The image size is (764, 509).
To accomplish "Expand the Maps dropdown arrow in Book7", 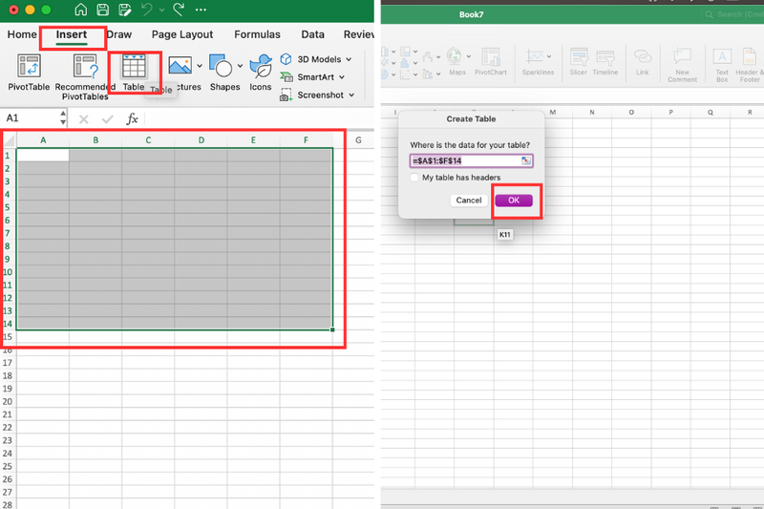I will [469, 56].
